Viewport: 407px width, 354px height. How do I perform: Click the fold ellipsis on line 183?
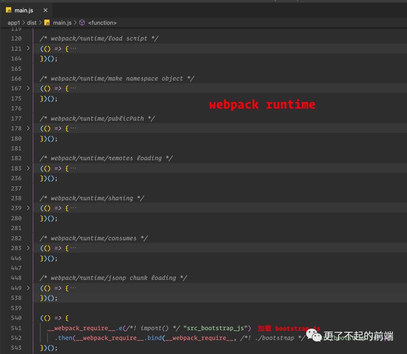click(73, 168)
